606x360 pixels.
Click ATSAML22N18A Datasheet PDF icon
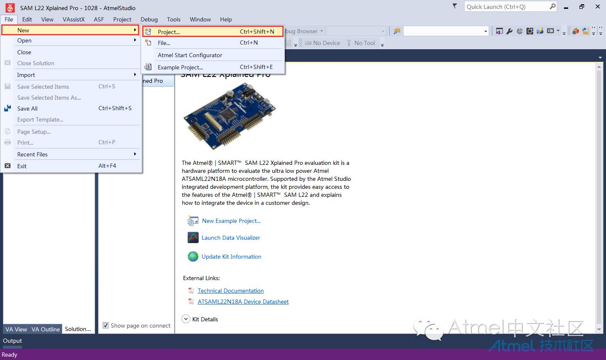point(191,302)
